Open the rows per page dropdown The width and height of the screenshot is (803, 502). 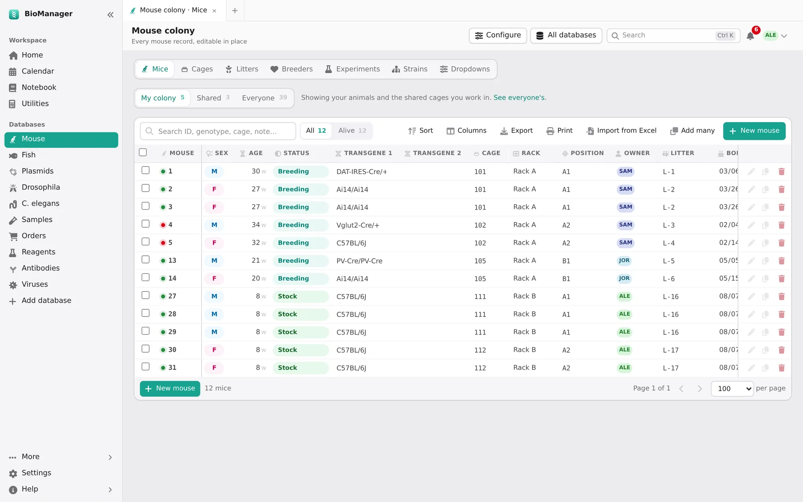[732, 389]
